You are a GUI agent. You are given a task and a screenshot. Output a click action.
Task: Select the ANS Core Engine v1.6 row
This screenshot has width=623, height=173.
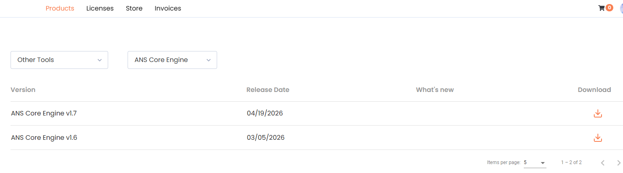(x=44, y=138)
